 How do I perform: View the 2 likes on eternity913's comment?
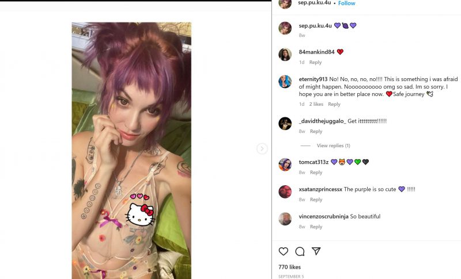pyautogui.click(x=316, y=104)
